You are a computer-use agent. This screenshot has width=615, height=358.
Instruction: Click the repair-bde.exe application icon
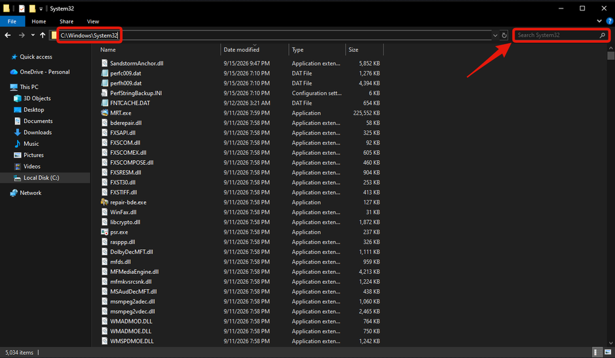click(x=105, y=202)
